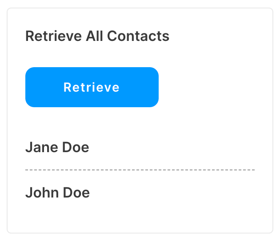Click the Retrieve All Contacts heading
This screenshot has width=280, height=242.
[x=97, y=36]
